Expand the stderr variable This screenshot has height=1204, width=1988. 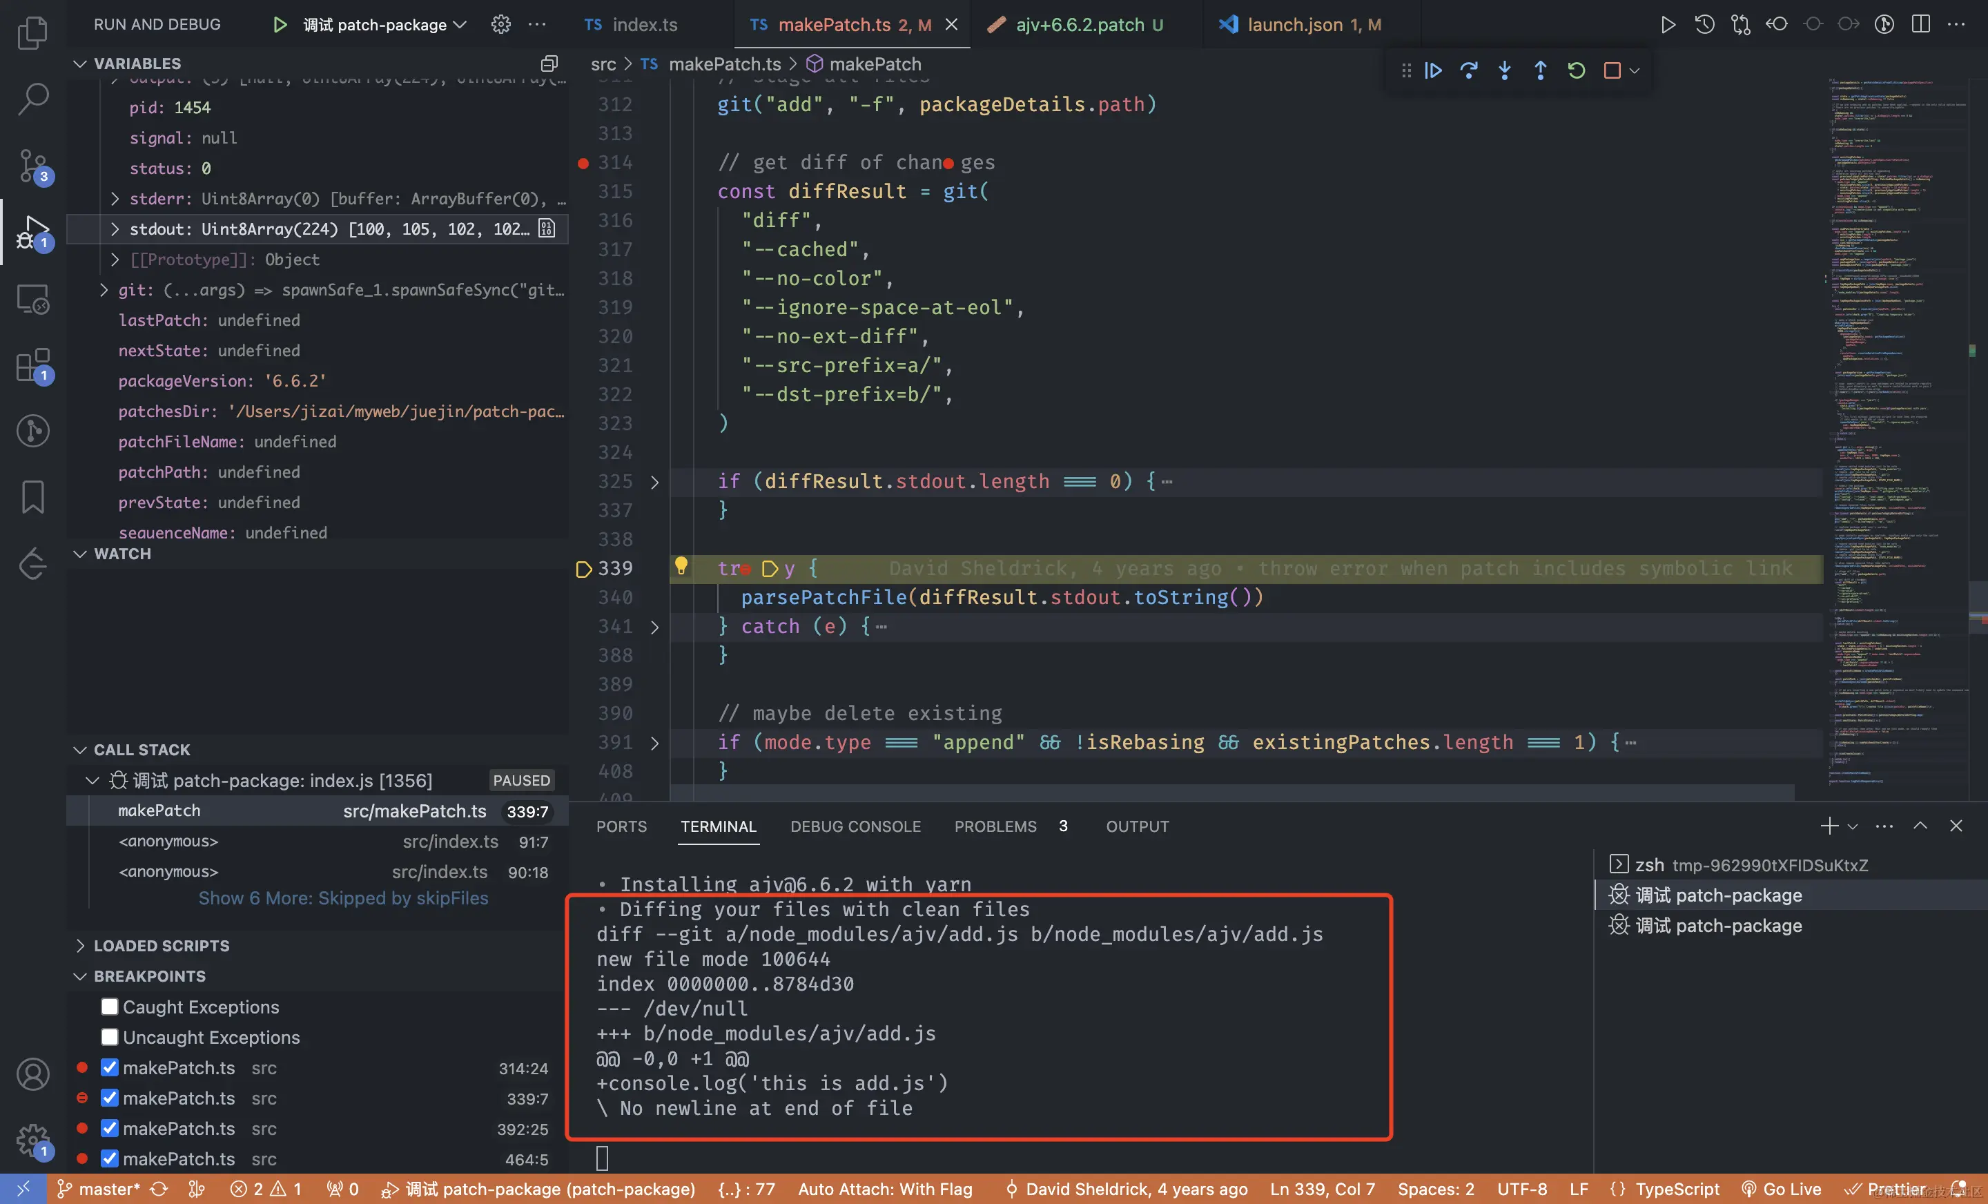click(x=115, y=199)
